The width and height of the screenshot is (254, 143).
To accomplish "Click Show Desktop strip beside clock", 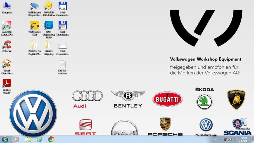I will (x=252, y=139).
